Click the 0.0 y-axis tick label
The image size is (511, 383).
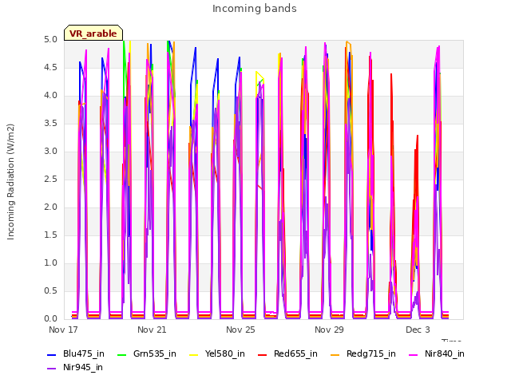click(x=50, y=319)
